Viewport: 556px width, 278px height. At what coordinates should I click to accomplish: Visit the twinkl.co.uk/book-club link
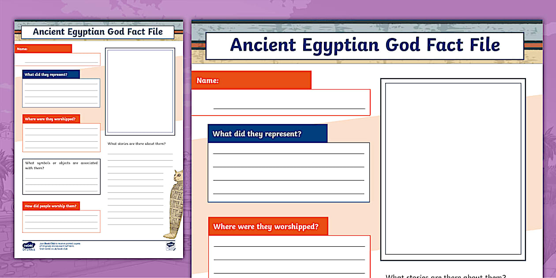(56, 248)
